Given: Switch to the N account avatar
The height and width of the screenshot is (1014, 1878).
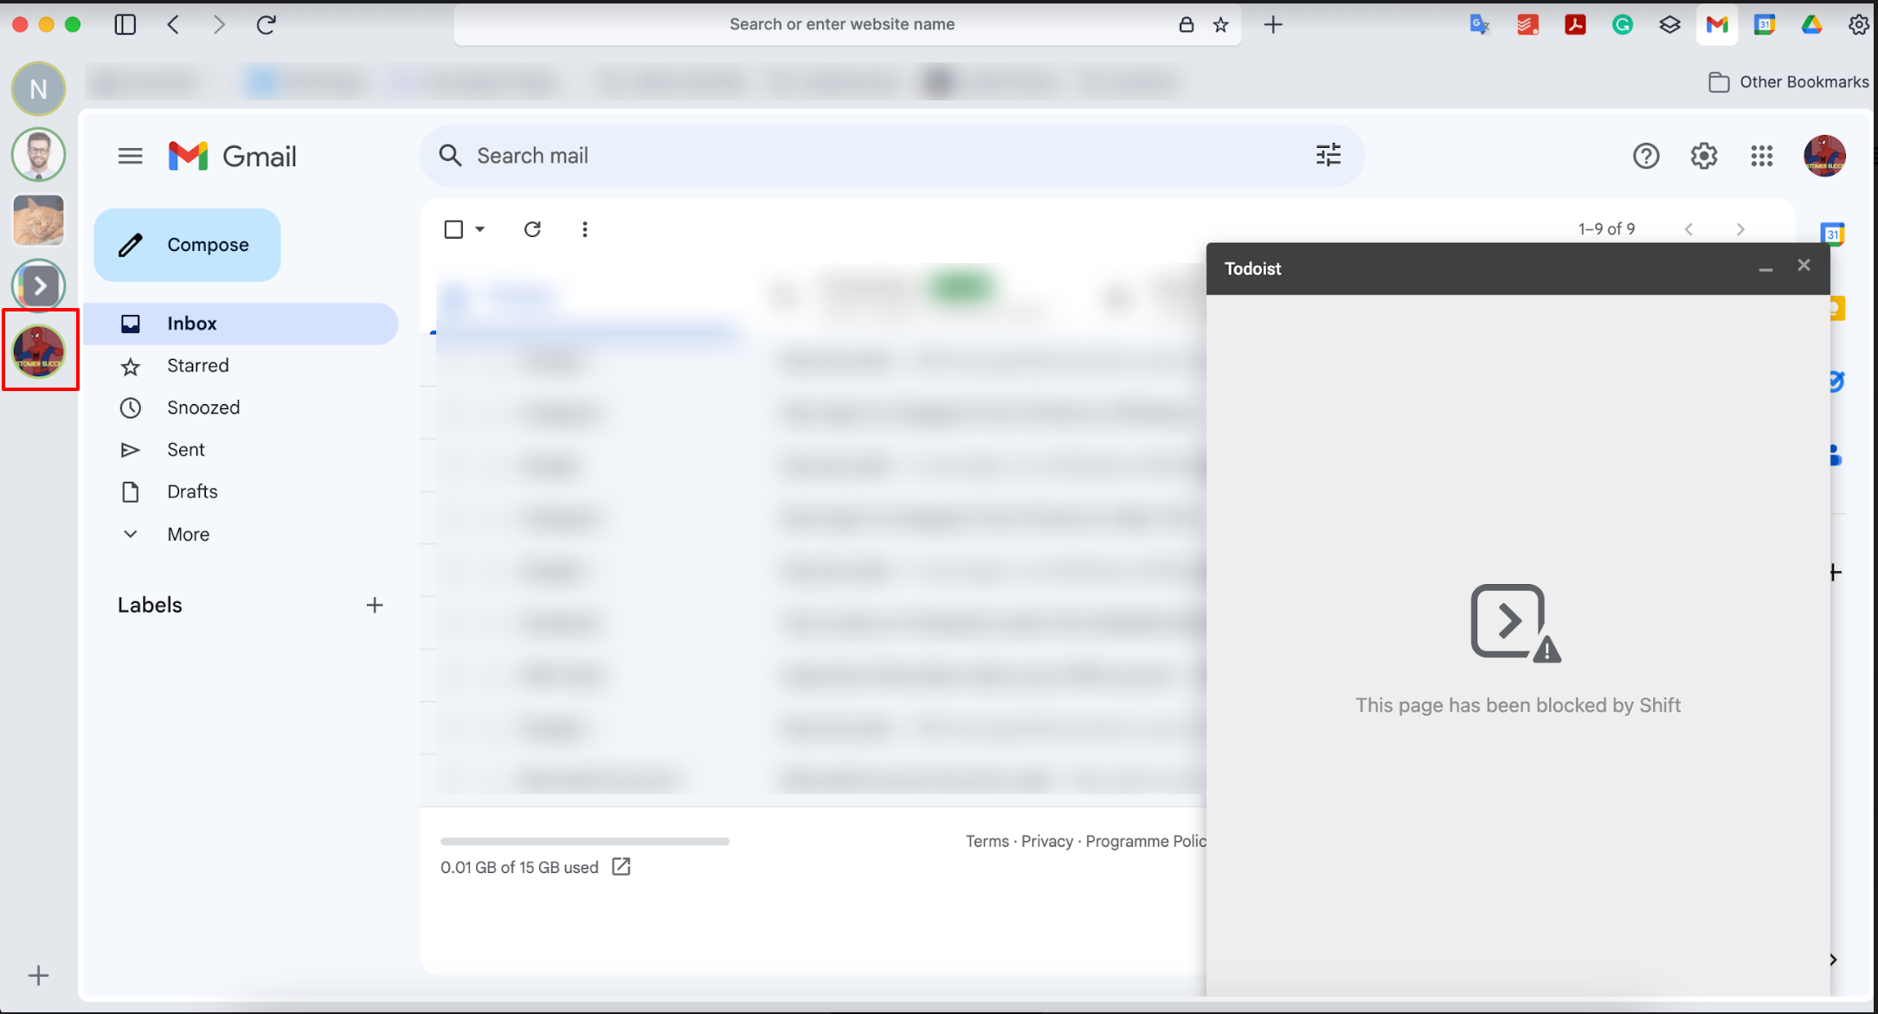Looking at the screenshot, I should coord(38,89).
